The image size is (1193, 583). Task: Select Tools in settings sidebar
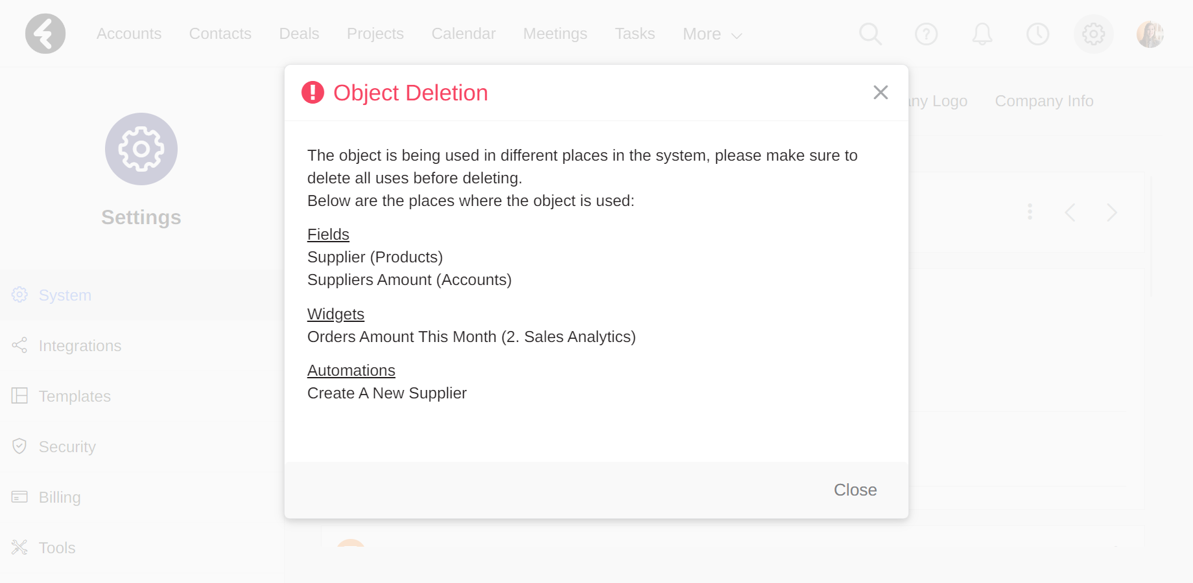141,548
